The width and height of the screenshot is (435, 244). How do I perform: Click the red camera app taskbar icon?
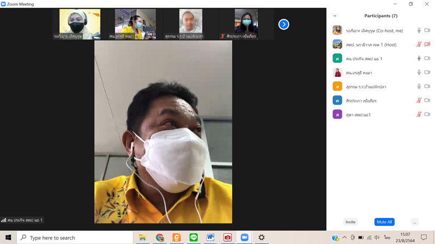tap(227, 237)
